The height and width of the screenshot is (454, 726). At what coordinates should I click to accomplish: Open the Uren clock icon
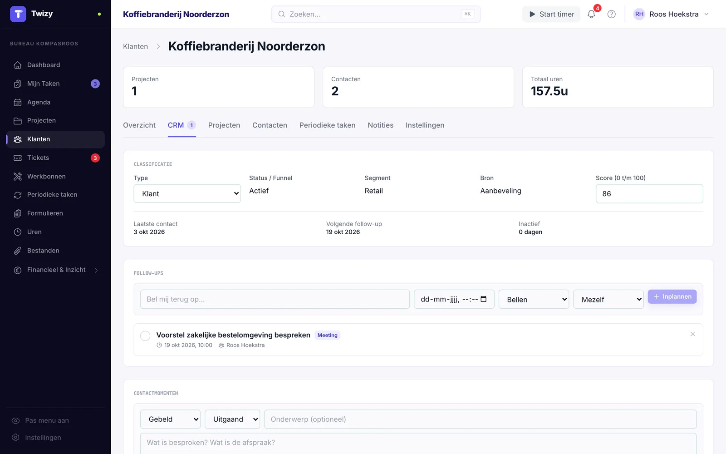click(x=18, y=232)
